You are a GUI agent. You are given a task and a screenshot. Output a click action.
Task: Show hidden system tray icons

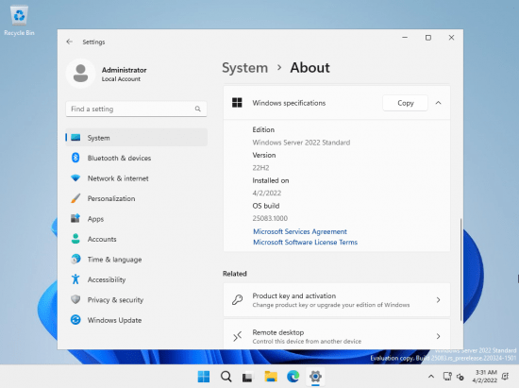(x=431, y=377)
